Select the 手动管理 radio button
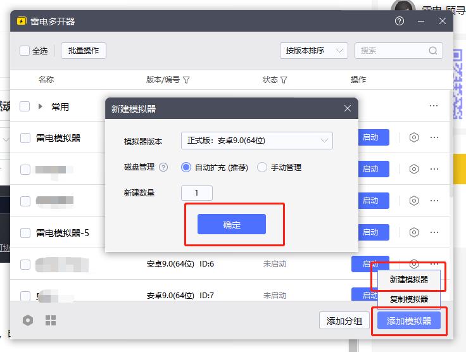Viewport: 466px width, 352px height. (262, 168)
